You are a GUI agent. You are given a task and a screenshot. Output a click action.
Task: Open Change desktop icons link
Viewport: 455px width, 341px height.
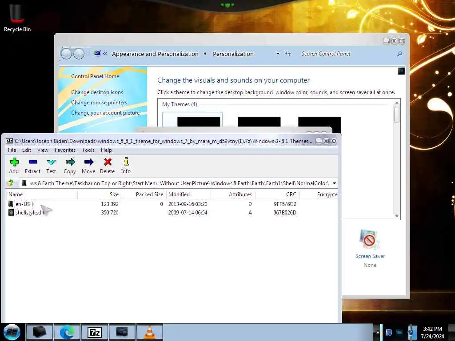[97, 92]
